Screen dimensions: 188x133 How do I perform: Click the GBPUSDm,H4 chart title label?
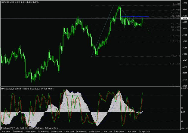click(x=7, y=2)
